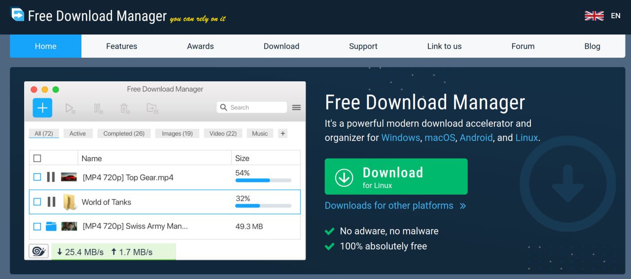The width and height of the screenshot is (631, 279).
Task: Open the blue folder for Swiss Army Man
Action: click(51, 226)
